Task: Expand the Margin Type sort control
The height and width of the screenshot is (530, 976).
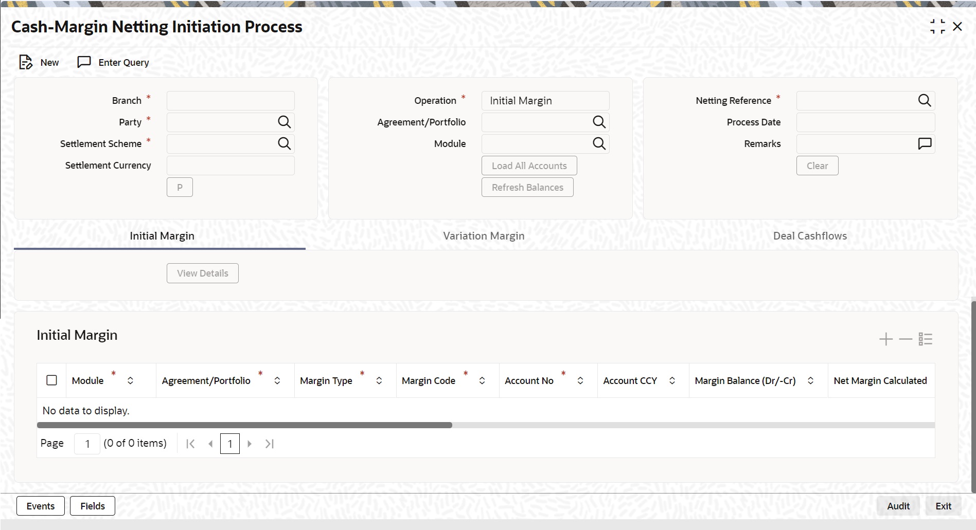Action: [379, 380]
